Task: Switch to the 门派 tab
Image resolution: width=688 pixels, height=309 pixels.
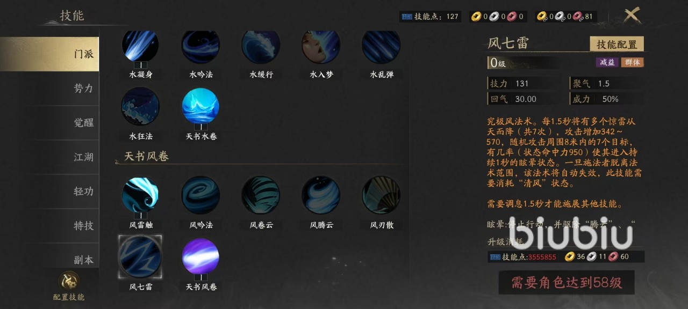Action: pyautogui.click(x=49, y=54)
